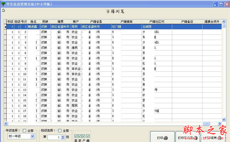Click the 非农业 cell in row 10
230x142 pixels.
[x=76, y=74]
